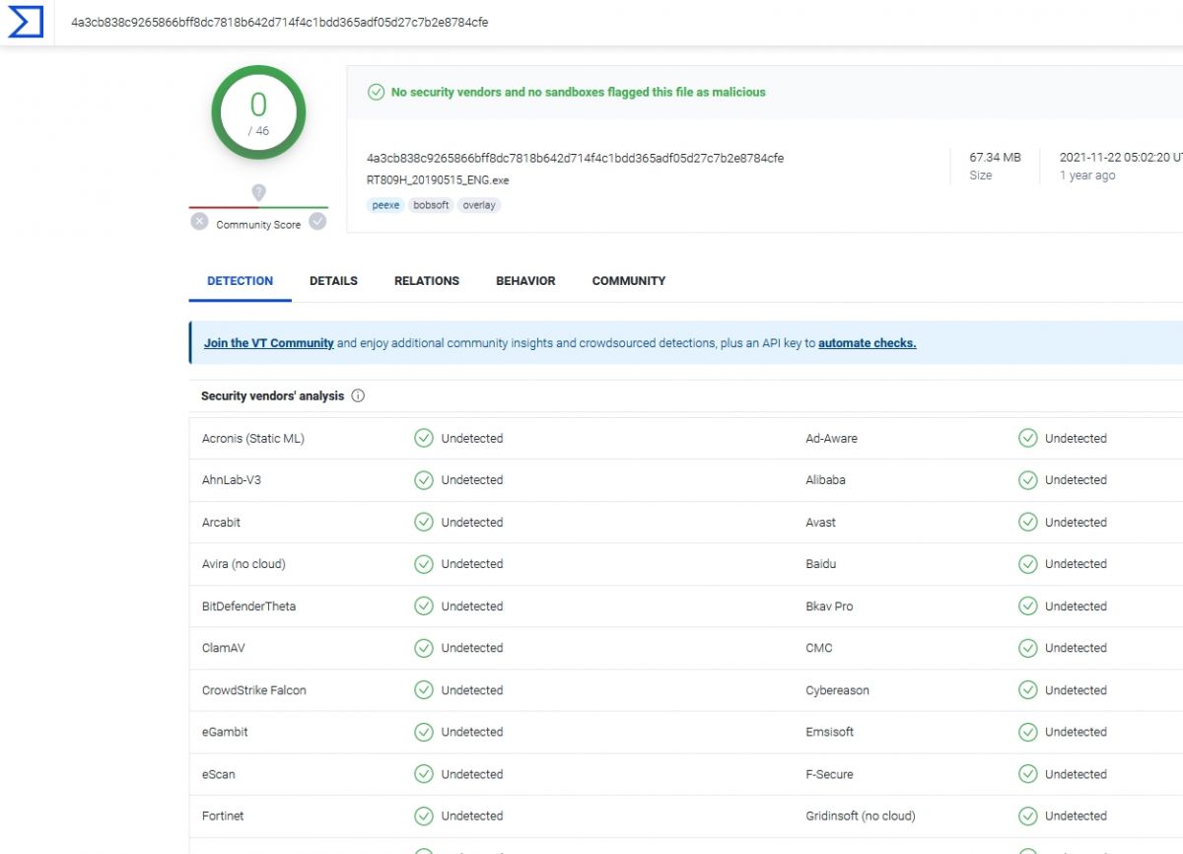
Task: Click the VirusTotal sigma logo
Action: pos(26,22)
